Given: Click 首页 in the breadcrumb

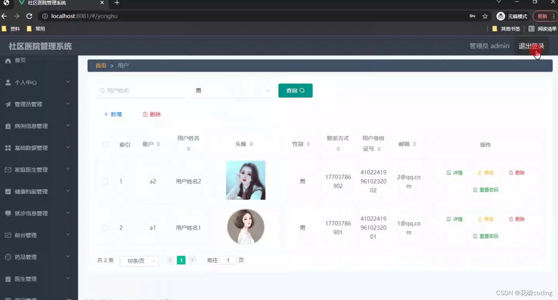Looking at the screenshot, I should pyautogui.click(x=101, y=66).
